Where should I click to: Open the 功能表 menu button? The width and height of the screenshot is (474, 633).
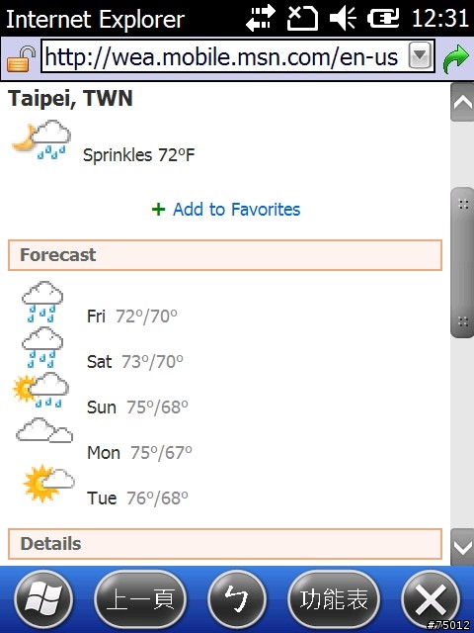334,600
